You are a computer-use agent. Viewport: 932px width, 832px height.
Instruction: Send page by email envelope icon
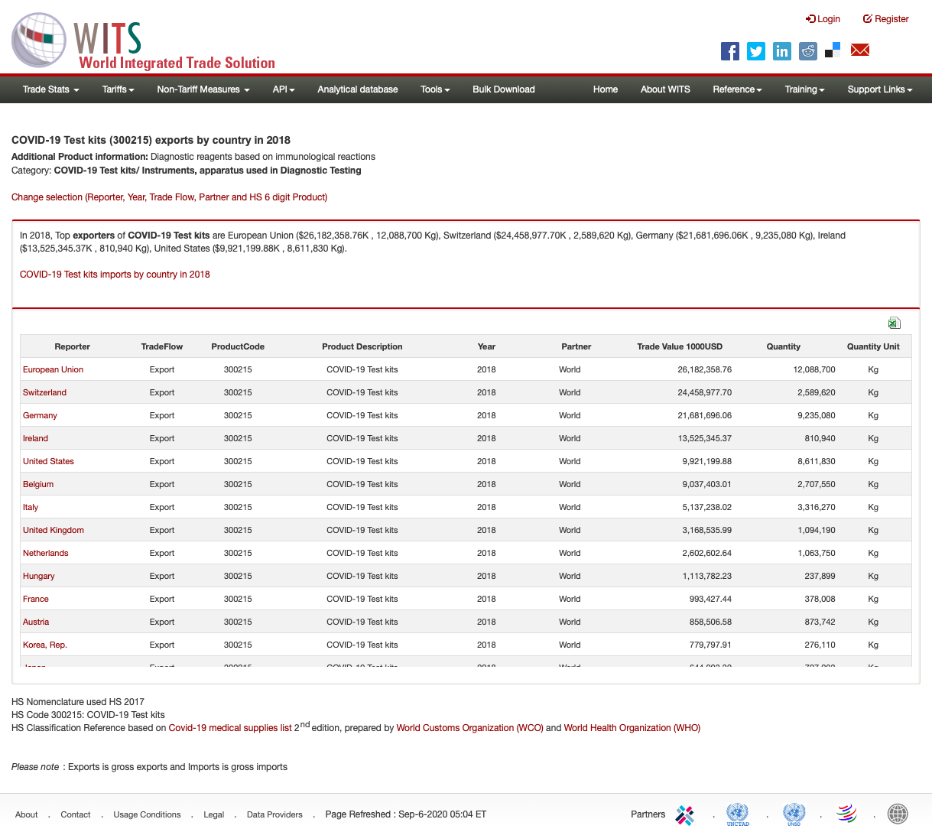pos(860,50)
